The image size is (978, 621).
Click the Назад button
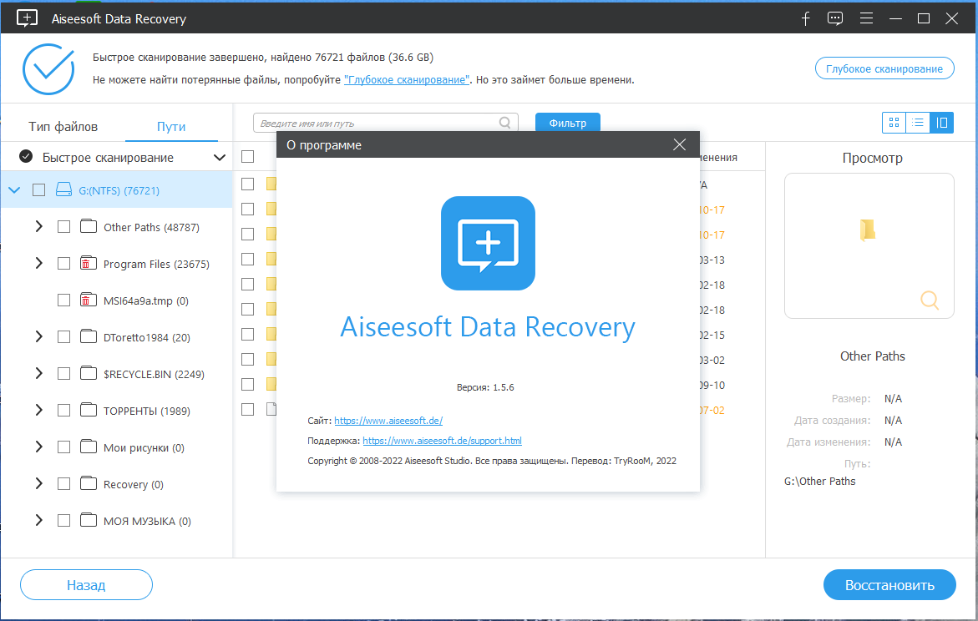click(86, 585)
